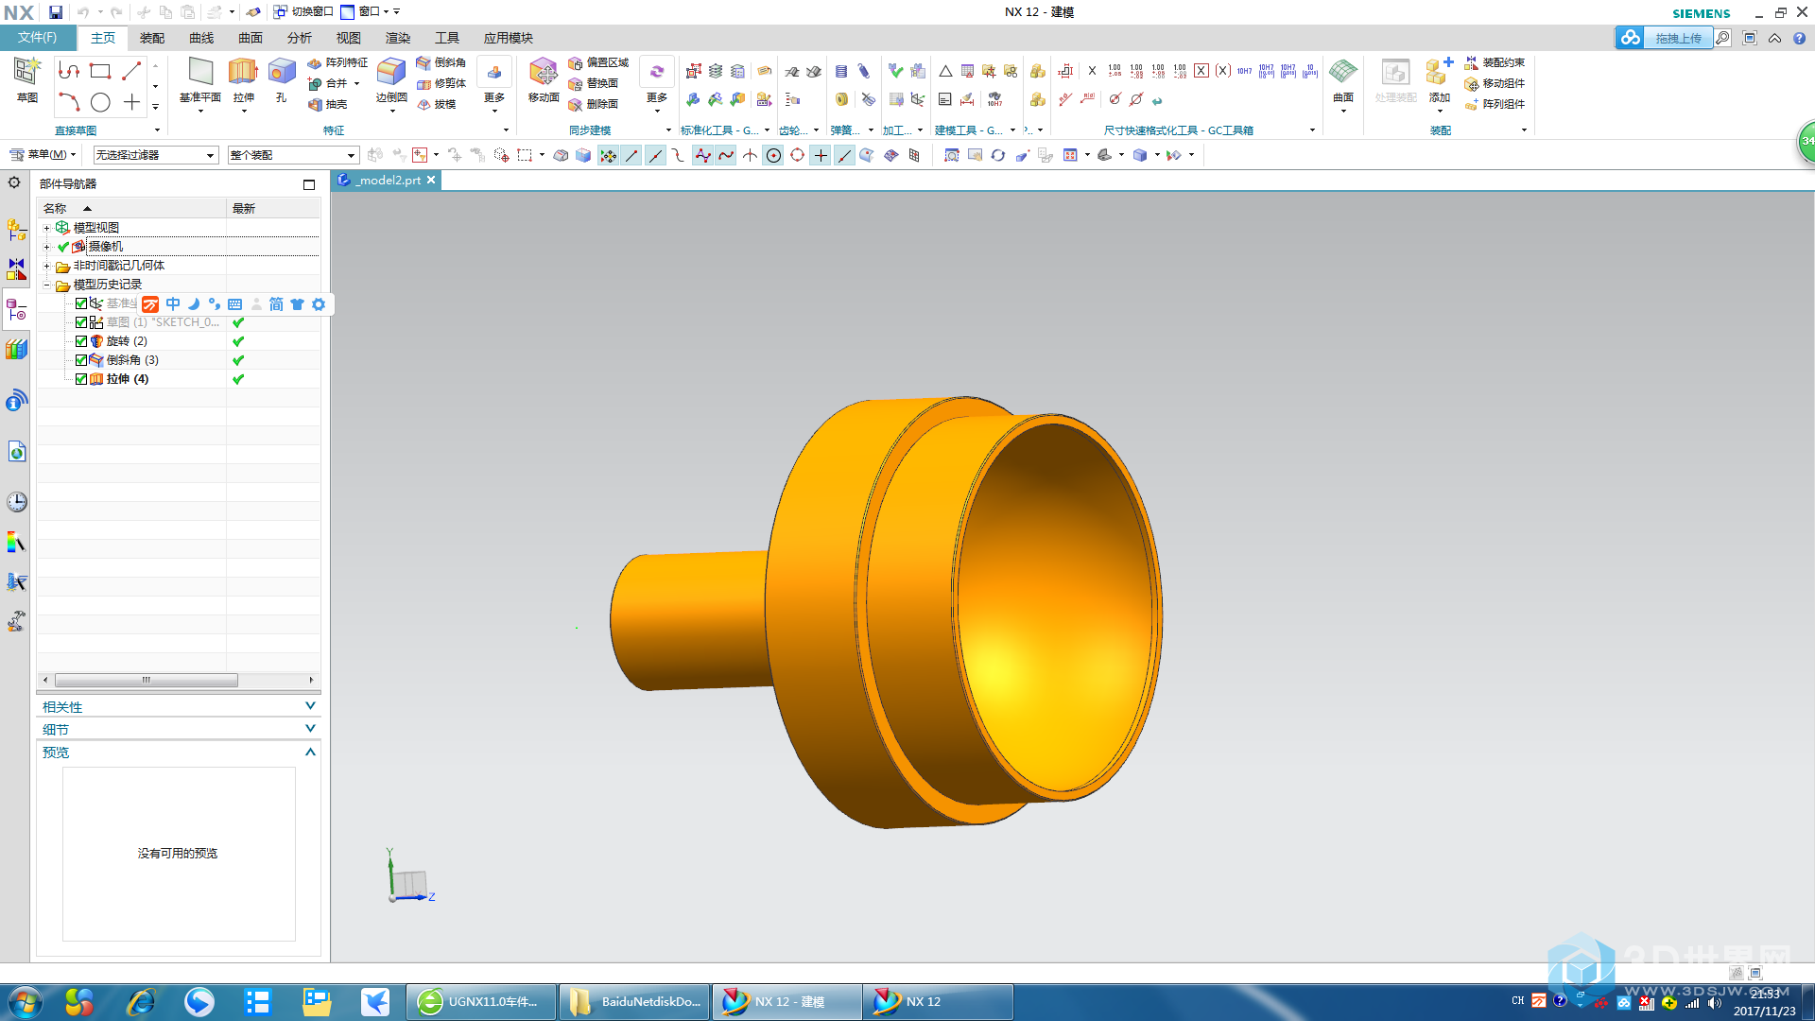1815x1021 pixels.
Task: Open the 草图 sketch tool
Action: point(26,79)
